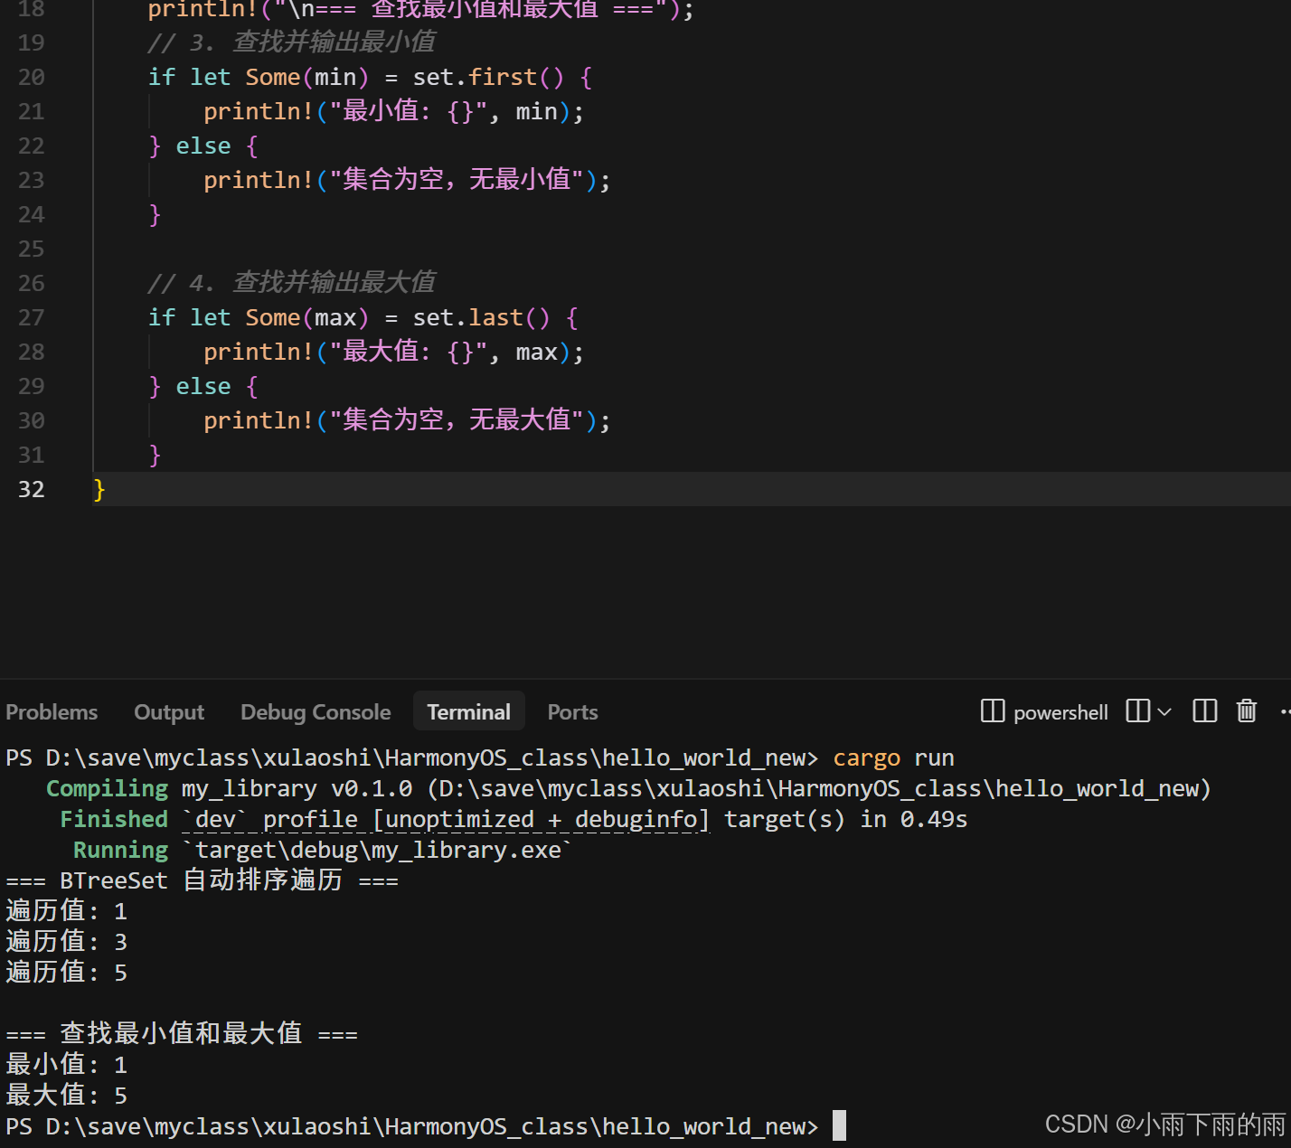Viewport: 1291px width, 1148px height.
Task: Click the 'set.last()' call in line 27
Action: pos(481,317)
